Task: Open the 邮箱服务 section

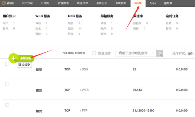Action: coord(107,16)
